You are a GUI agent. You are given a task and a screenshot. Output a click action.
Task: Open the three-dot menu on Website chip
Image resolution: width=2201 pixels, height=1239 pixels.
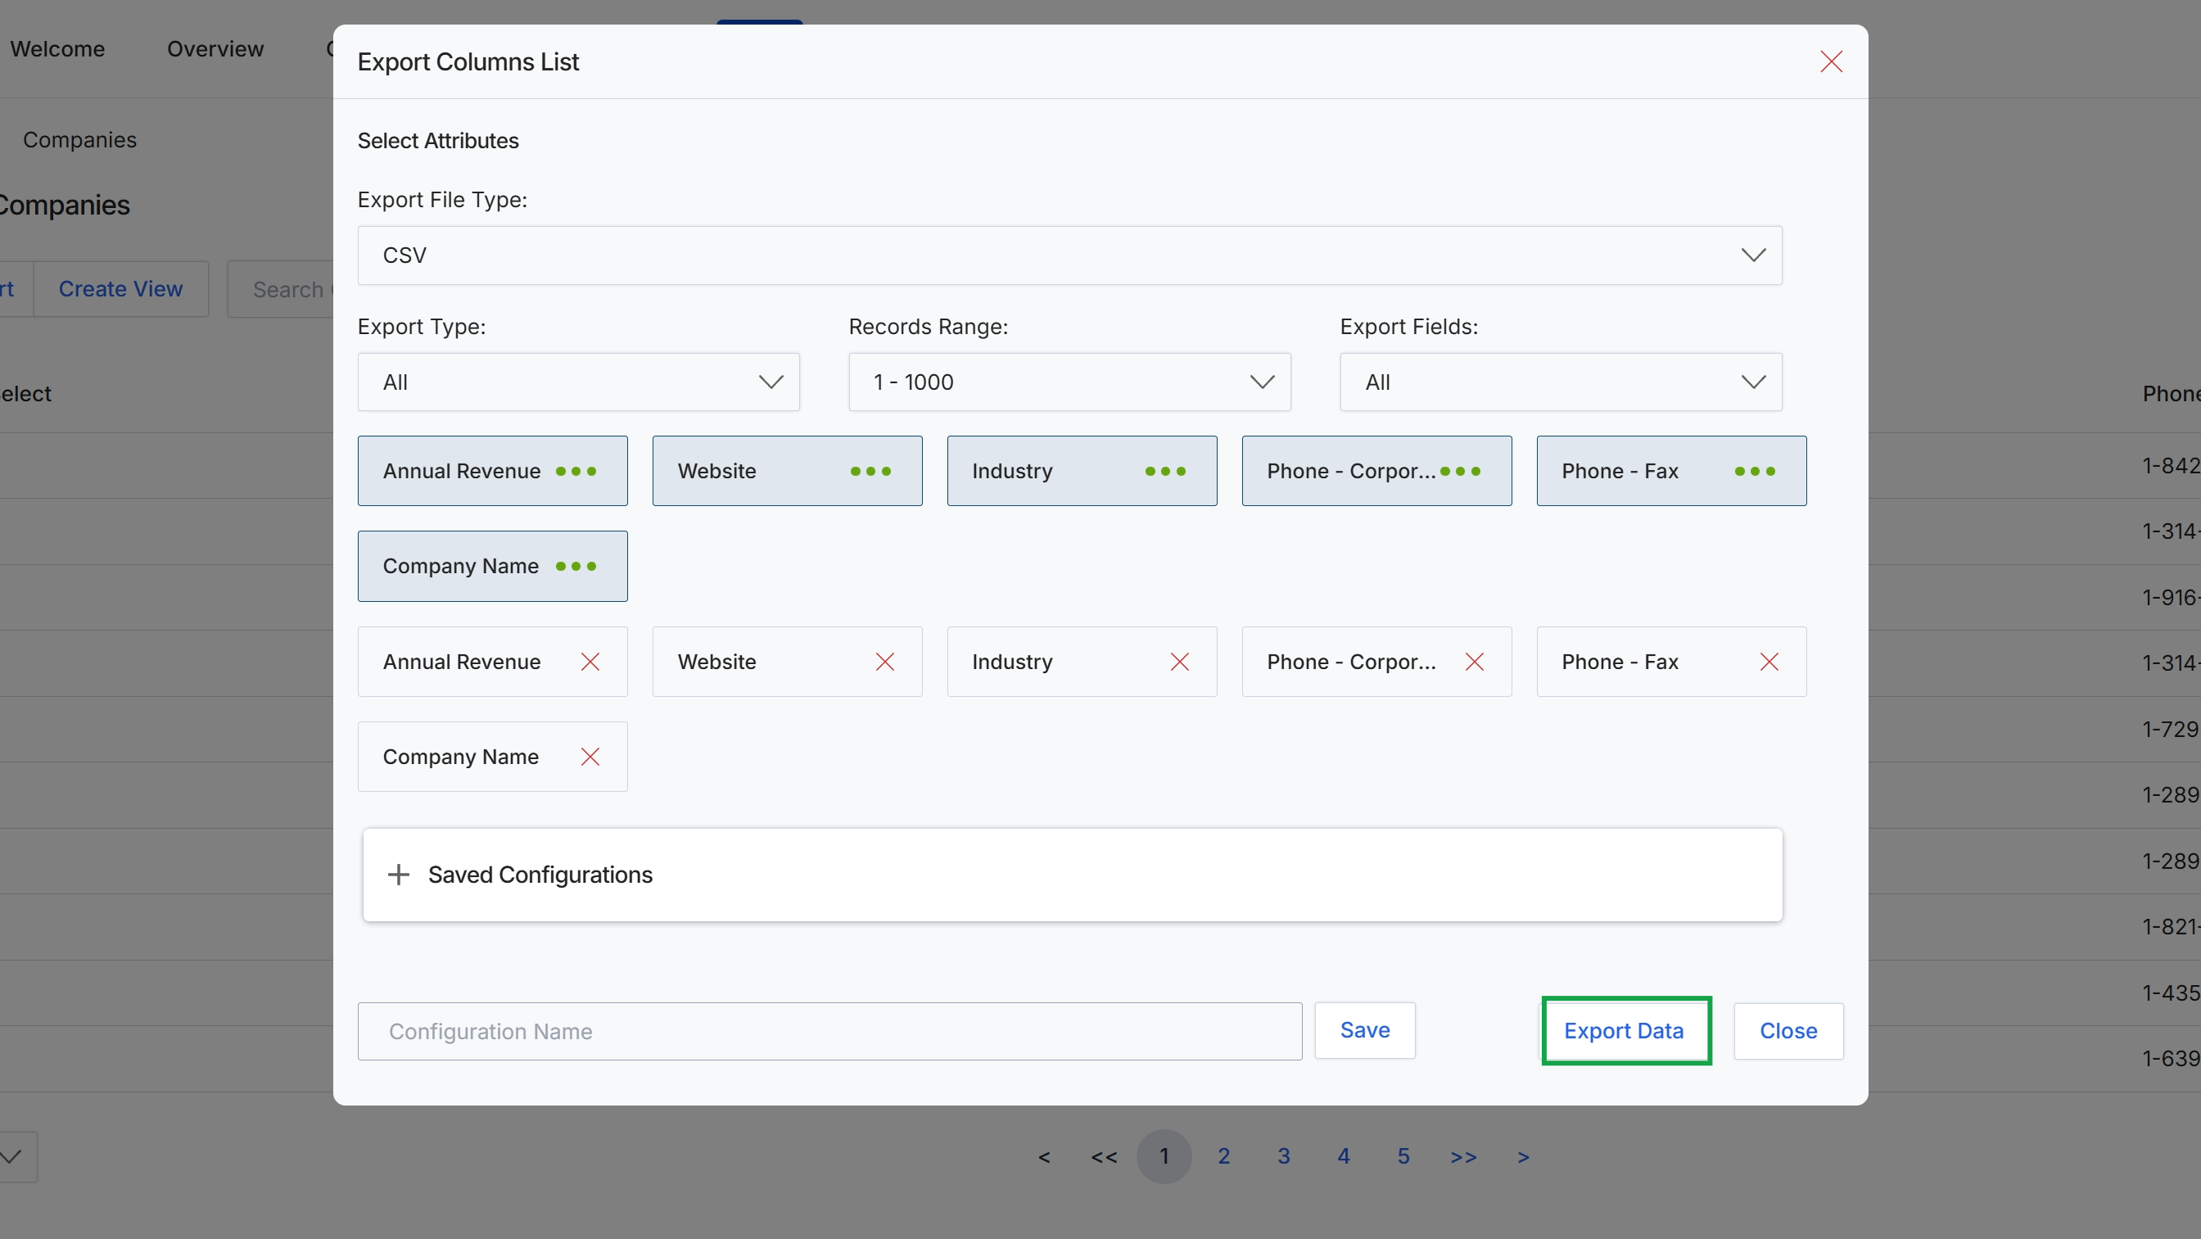[870, 471]
